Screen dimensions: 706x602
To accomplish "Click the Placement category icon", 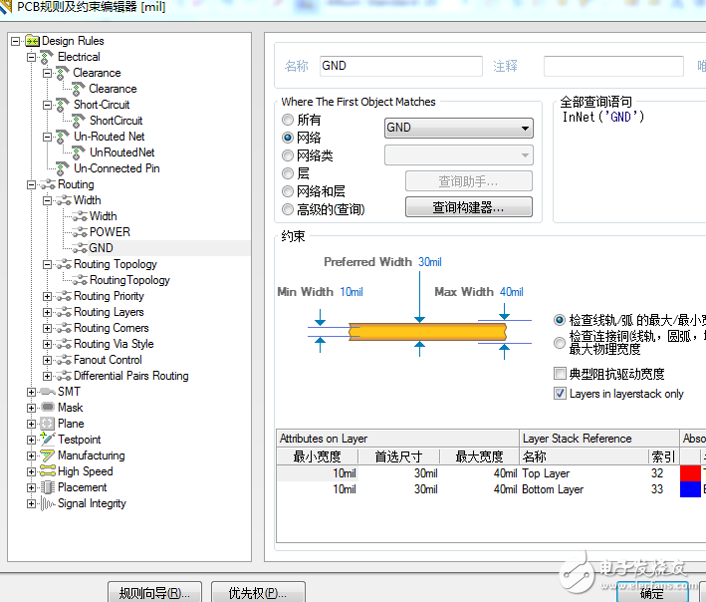I will pyautogui.click(x=47, y=487).
